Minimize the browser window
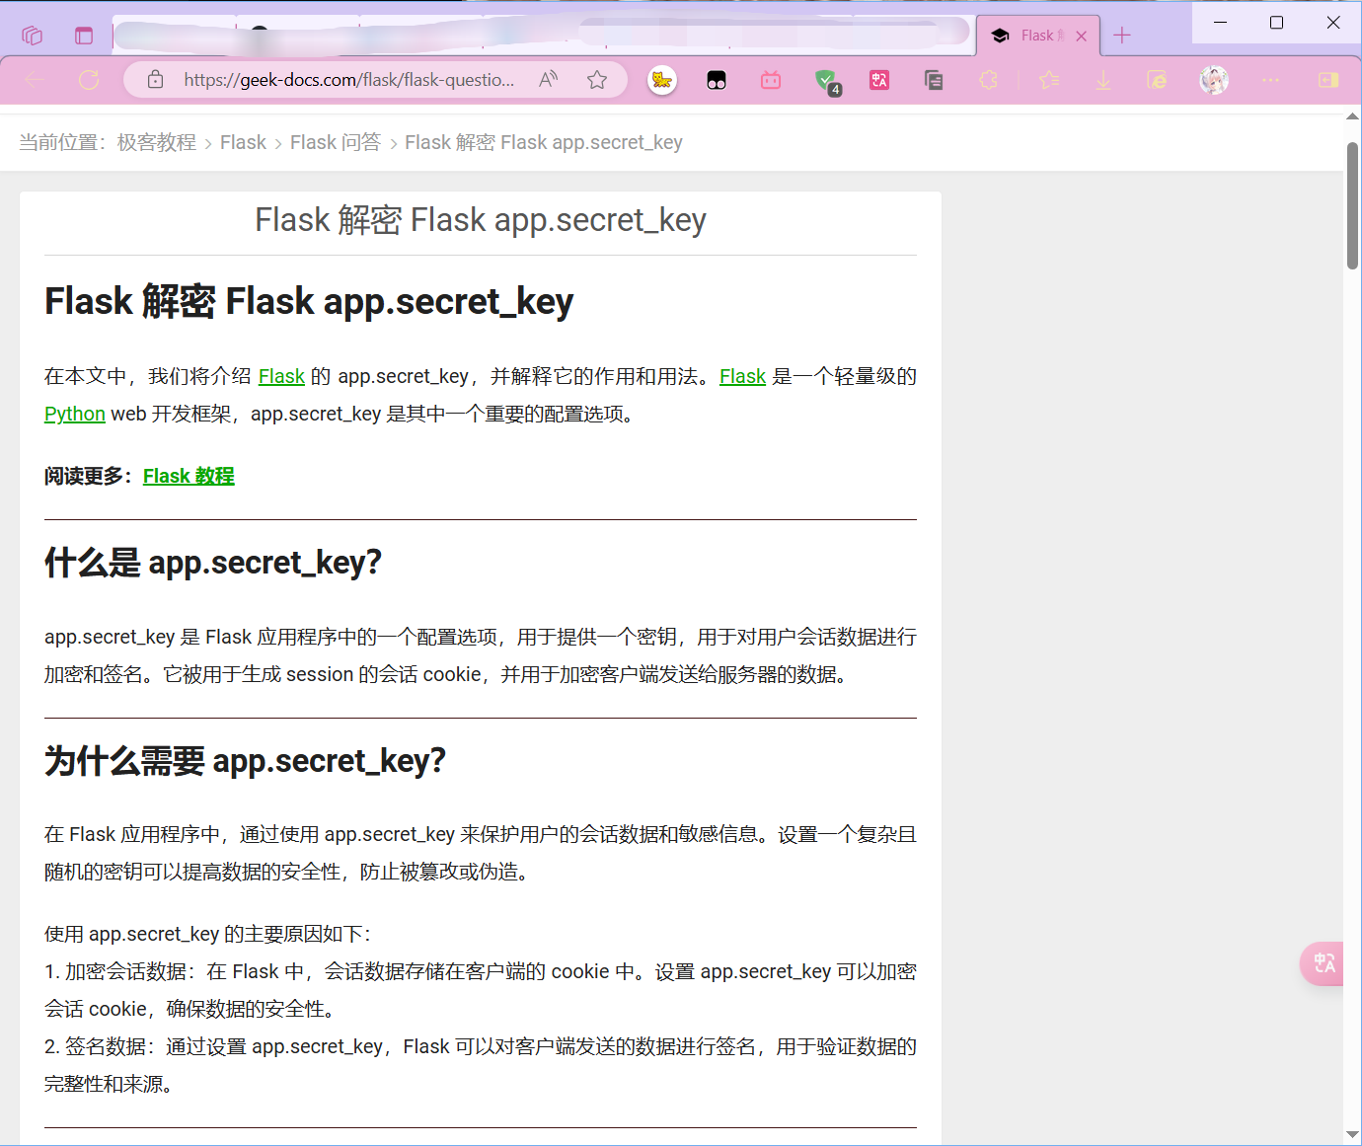Image resolution: width=1362 pixels, height=1146 pixels. (x=1220, y=22)
